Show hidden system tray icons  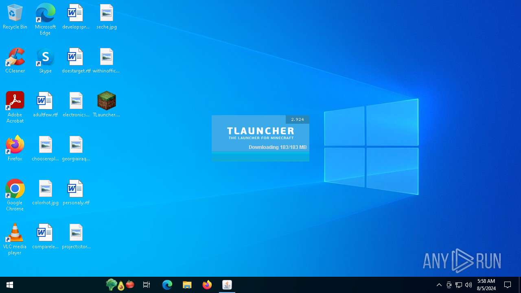439,285
